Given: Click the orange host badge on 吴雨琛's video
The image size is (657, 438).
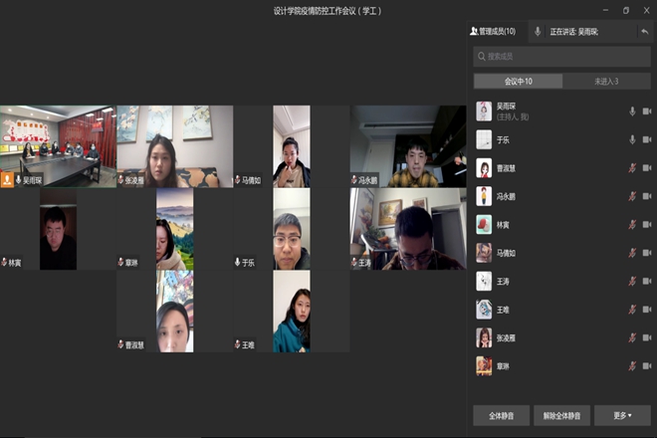Looking at the screenshot, I should coord(7,180).
